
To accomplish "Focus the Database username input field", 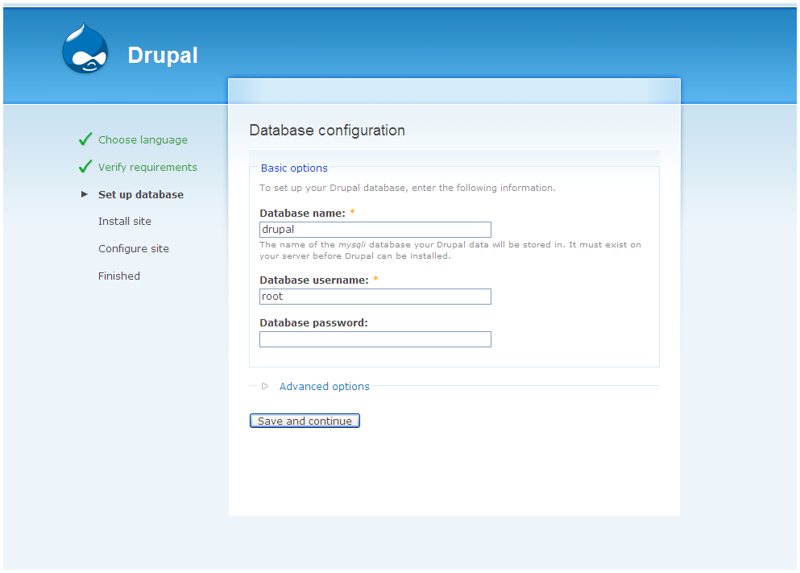I will (375, 297).
